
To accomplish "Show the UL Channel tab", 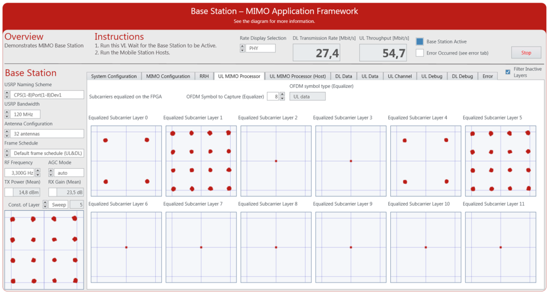I will point(400,77).
